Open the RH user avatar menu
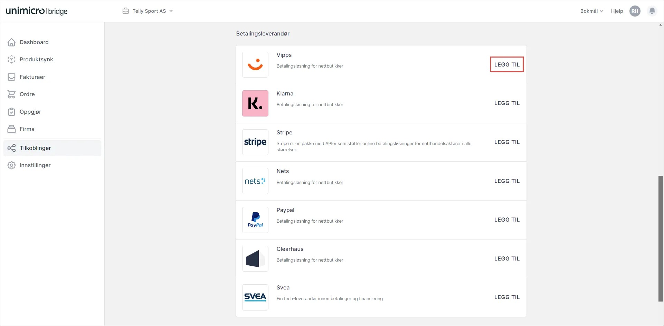 tap(635, 11)
